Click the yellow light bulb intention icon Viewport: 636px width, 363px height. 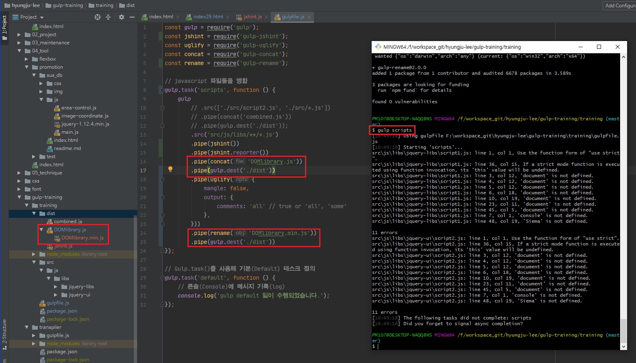(170, 170)
